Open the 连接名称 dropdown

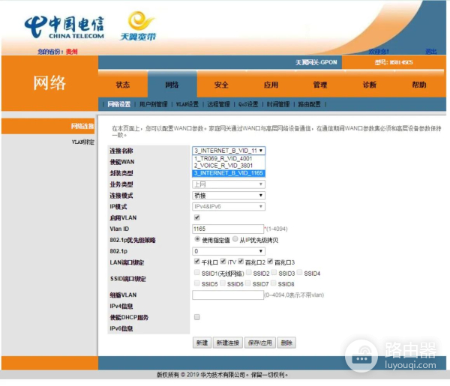229,151
